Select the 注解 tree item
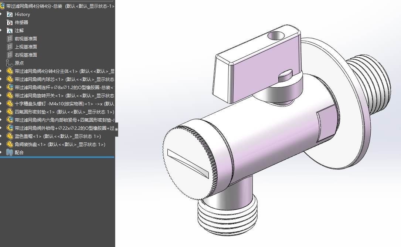 click(x=19, y=31)
